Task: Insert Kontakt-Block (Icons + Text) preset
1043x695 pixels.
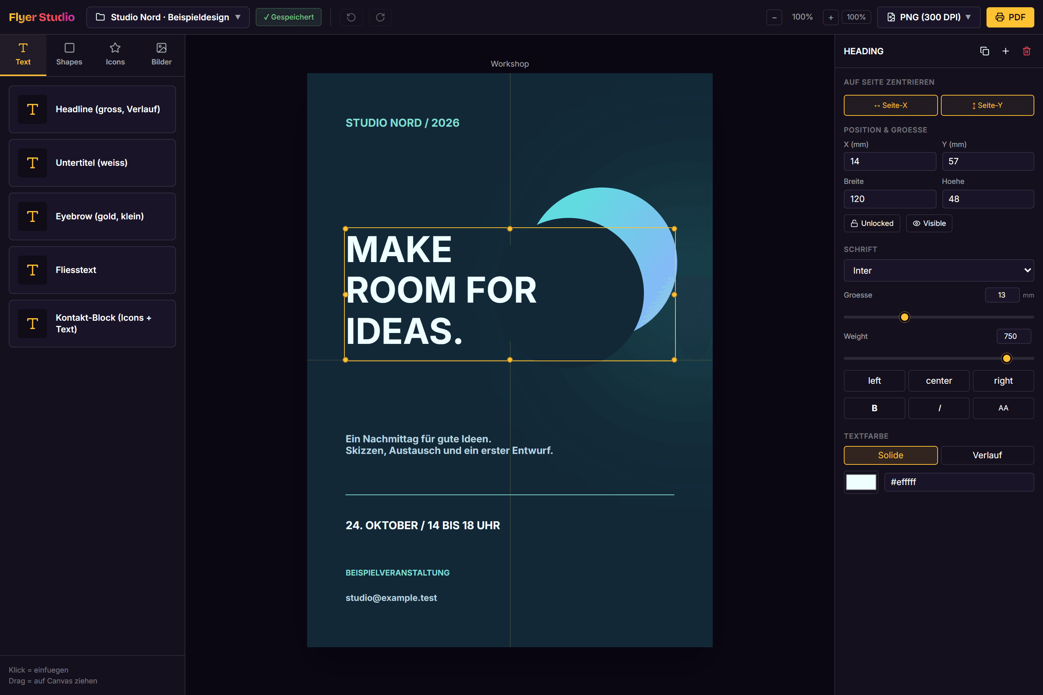Action: 92,324
